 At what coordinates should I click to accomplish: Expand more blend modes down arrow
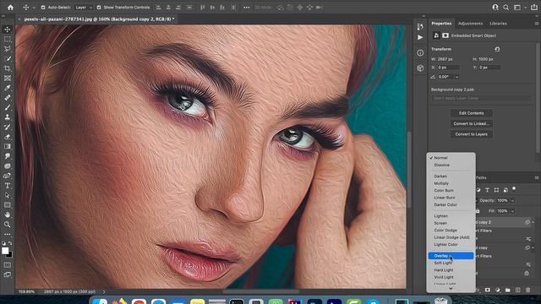tap(451, 289)
